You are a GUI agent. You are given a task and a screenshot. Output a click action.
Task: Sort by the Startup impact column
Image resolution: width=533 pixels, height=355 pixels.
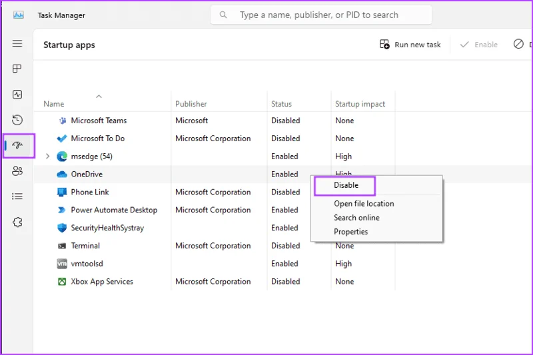(x=360, y=104)
